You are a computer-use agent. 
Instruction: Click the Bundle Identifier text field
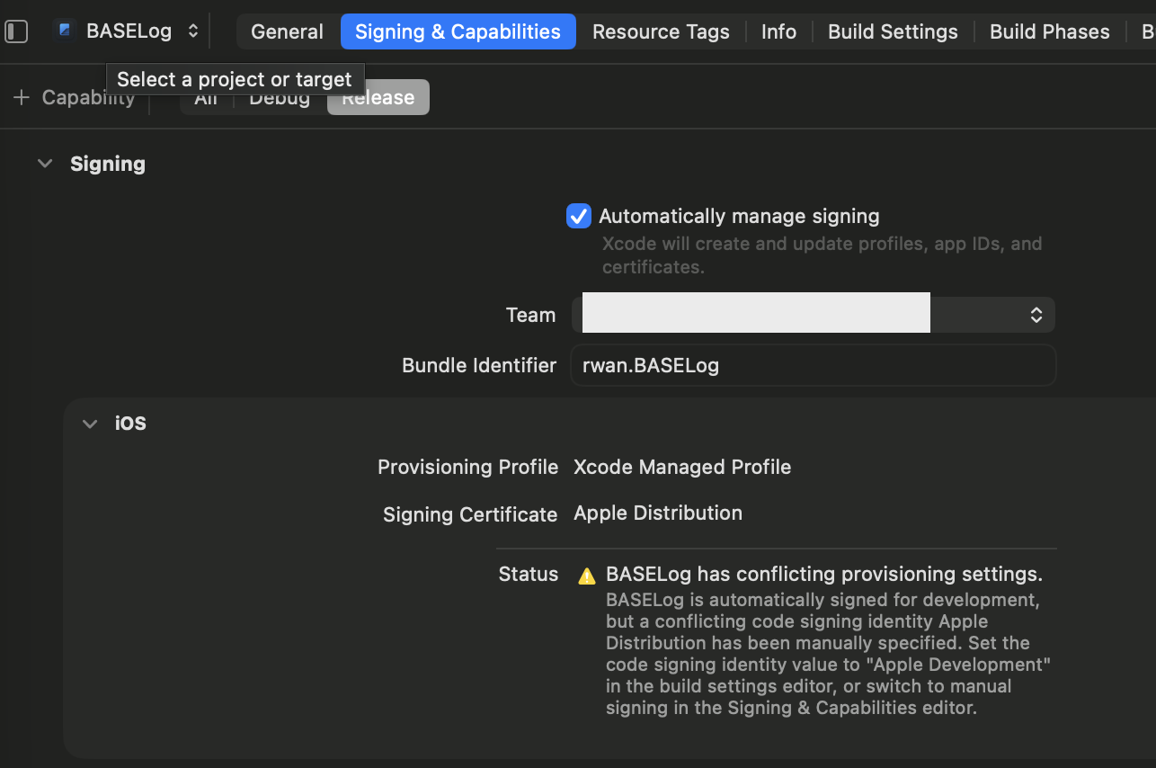click(x=813, y=365)
